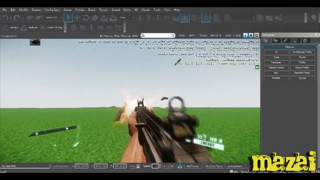Collapse the Objects rollup header
Viewport: 320px width, 180px height.
(x=289, y=47)
